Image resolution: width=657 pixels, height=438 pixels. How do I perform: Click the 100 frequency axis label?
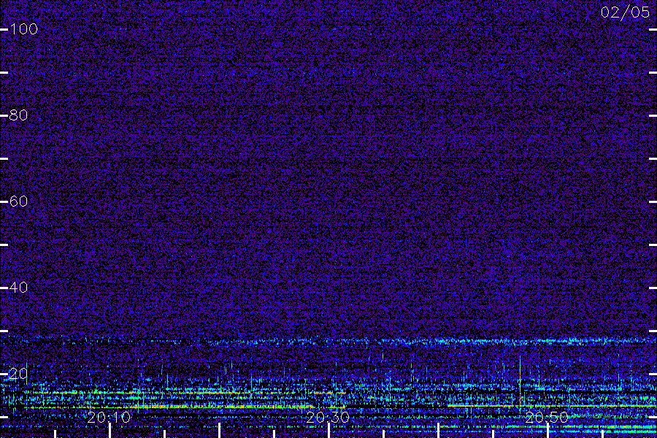[23, 29]
